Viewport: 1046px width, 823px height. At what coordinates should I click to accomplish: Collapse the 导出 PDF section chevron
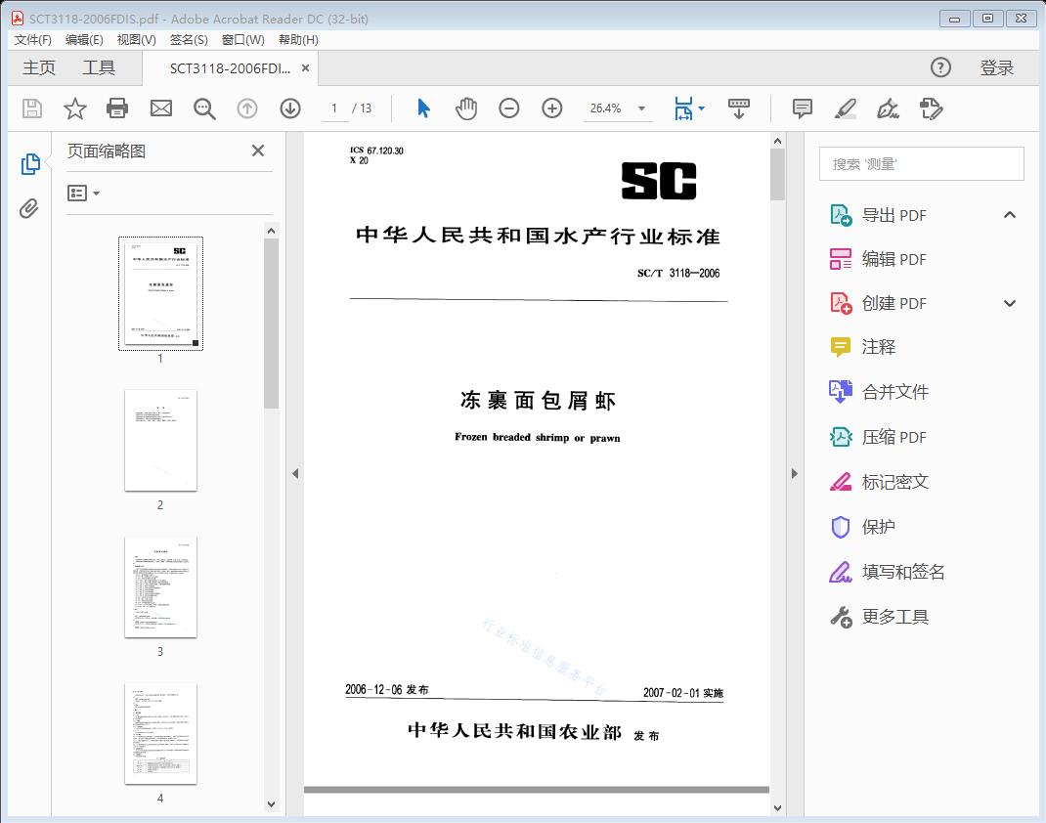(1010, 215)
